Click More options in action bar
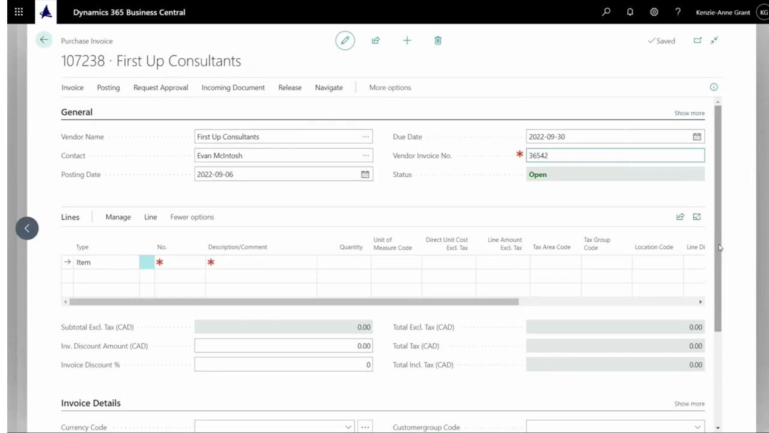Screen dimensions: 769x433 click(x=390, y=87)
